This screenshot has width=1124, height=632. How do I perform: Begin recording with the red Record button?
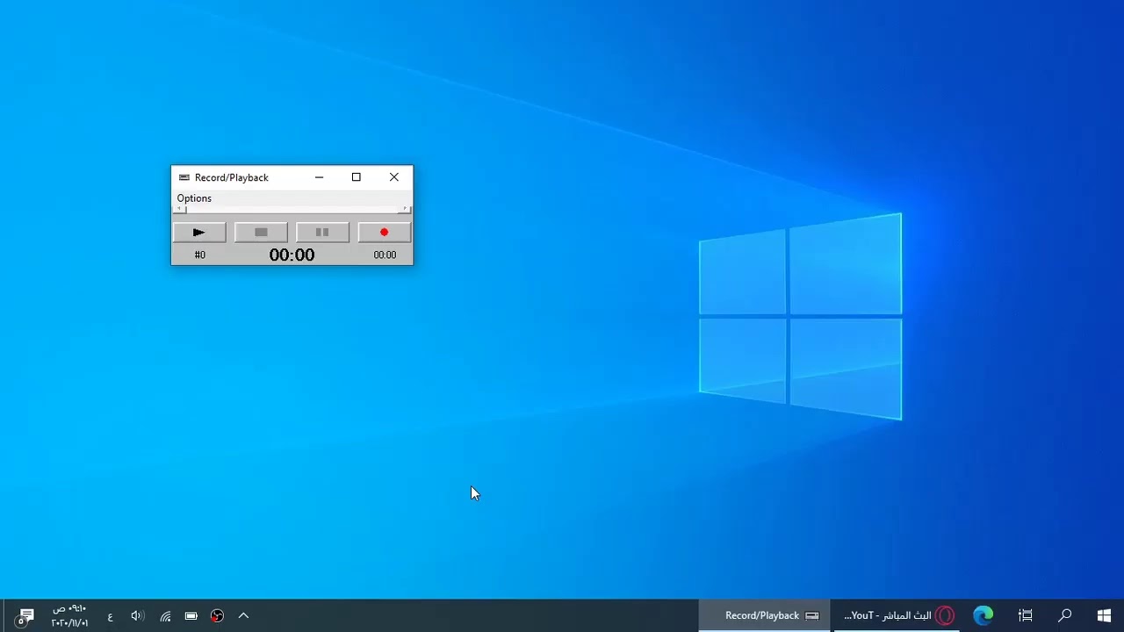384,233
